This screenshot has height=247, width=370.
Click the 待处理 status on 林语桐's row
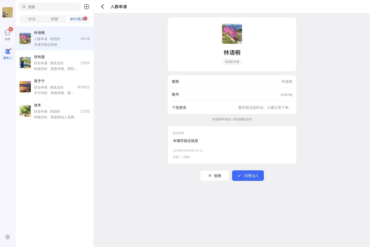pyautogui.click(x=85, y=39)
